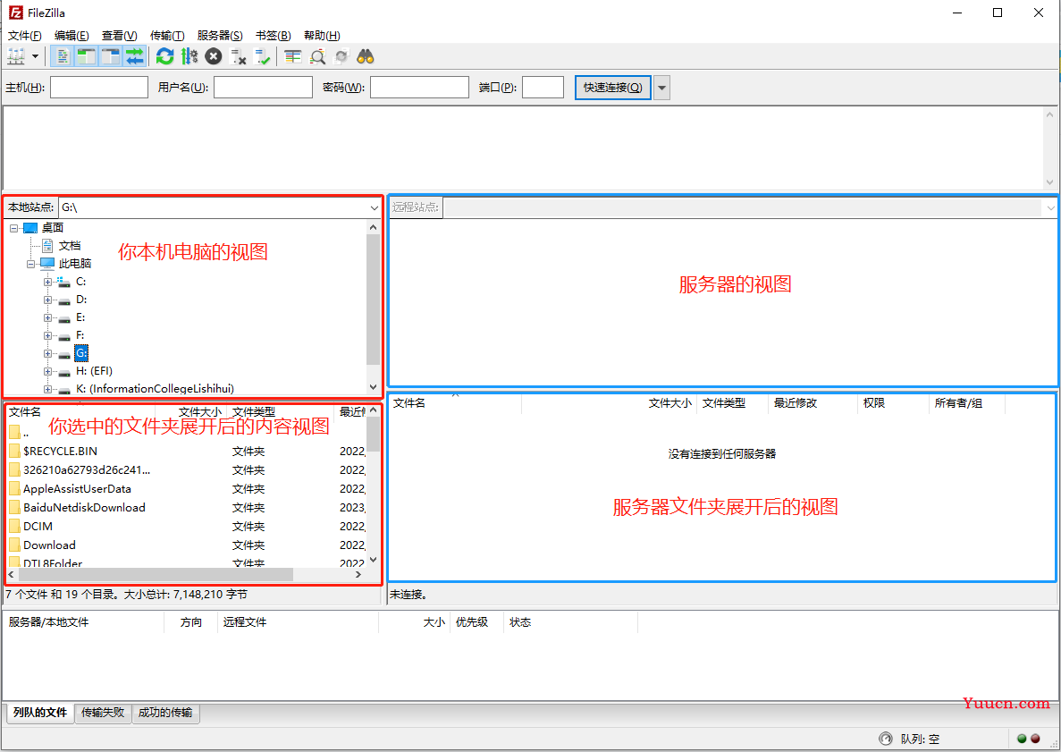Click the local file list horizontal scrollbar

pos(156,575)
